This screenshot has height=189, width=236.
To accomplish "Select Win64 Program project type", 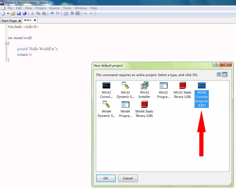I will [125, 109].
